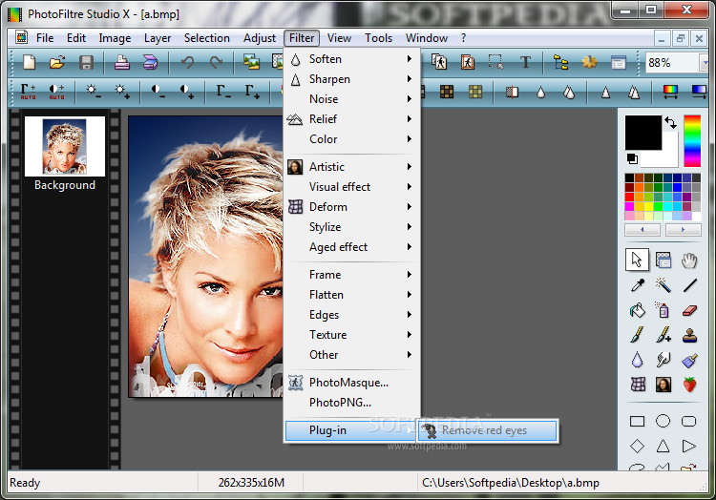The width and height of the screenshot is (716, 500).
Task: Increase brightness with the sun plus icon
Action: 122,92
